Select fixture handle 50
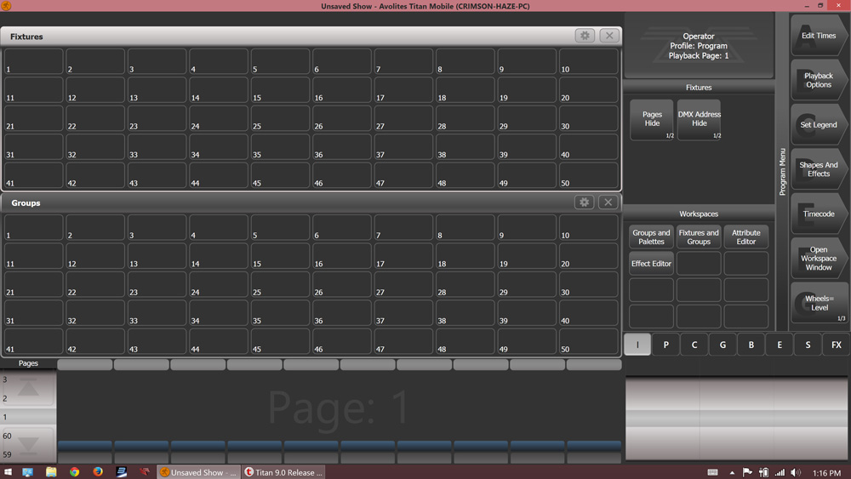 tap(588, 175)
